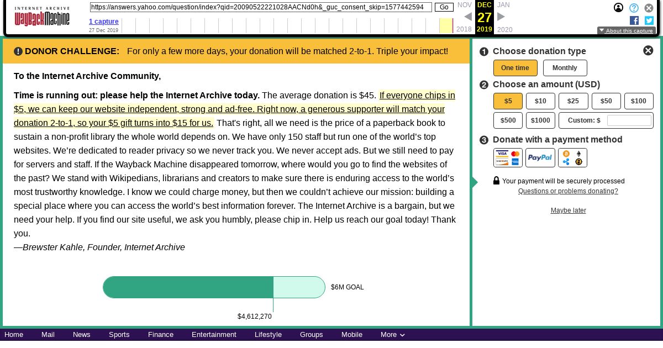Jump to the NOV month label
The image size is (663, 348).
[465, 5]
